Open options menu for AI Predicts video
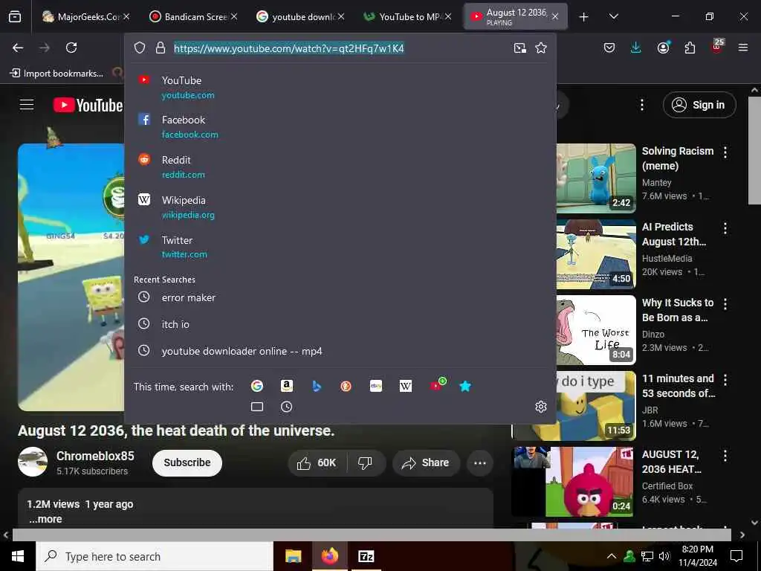761x571 pixels. [725, 228]
